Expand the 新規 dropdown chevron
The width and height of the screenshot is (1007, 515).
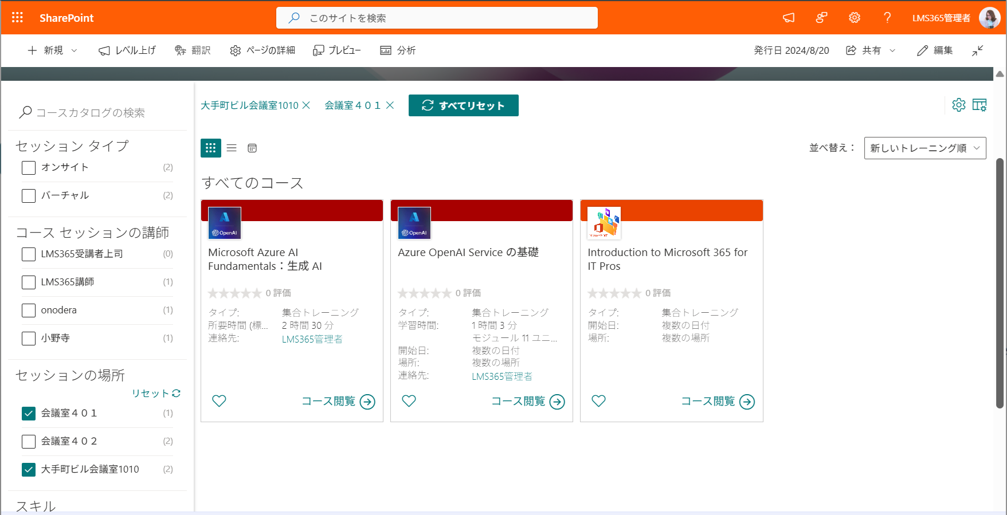(74, 50)
